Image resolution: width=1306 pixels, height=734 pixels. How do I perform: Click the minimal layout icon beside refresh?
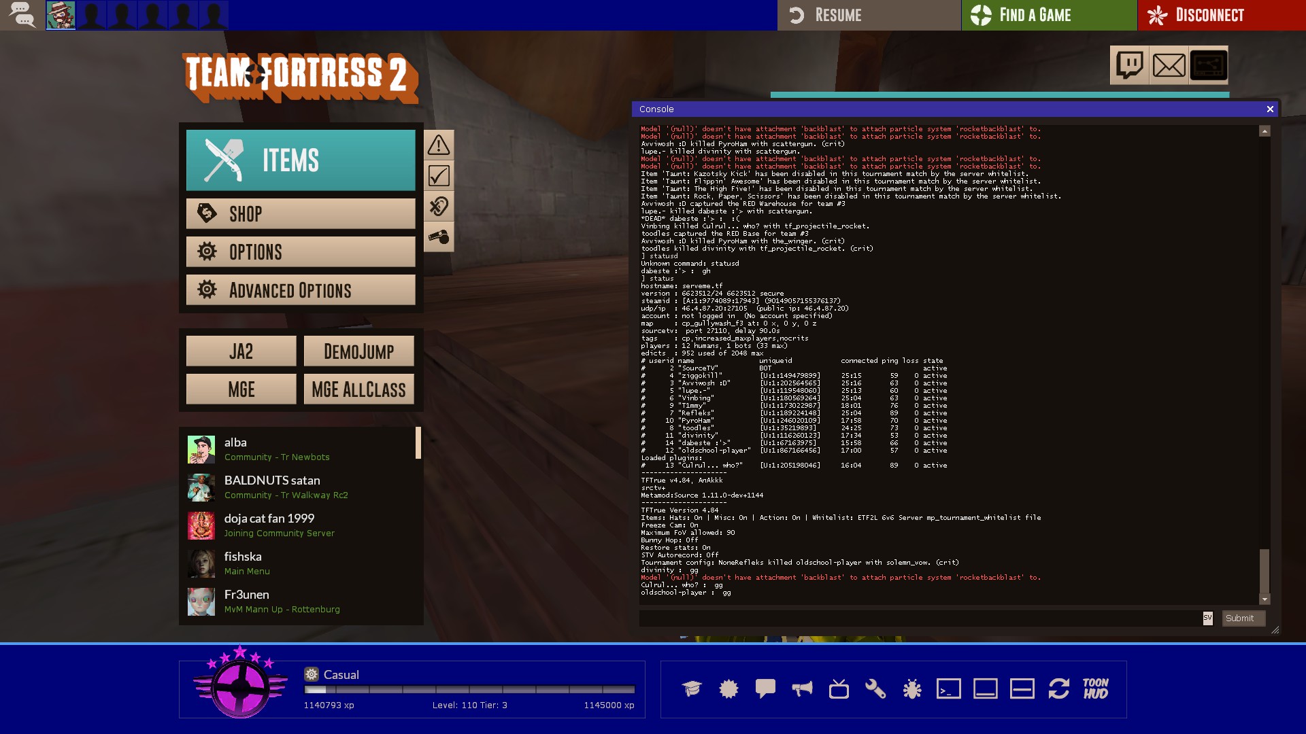point(1022,689)
